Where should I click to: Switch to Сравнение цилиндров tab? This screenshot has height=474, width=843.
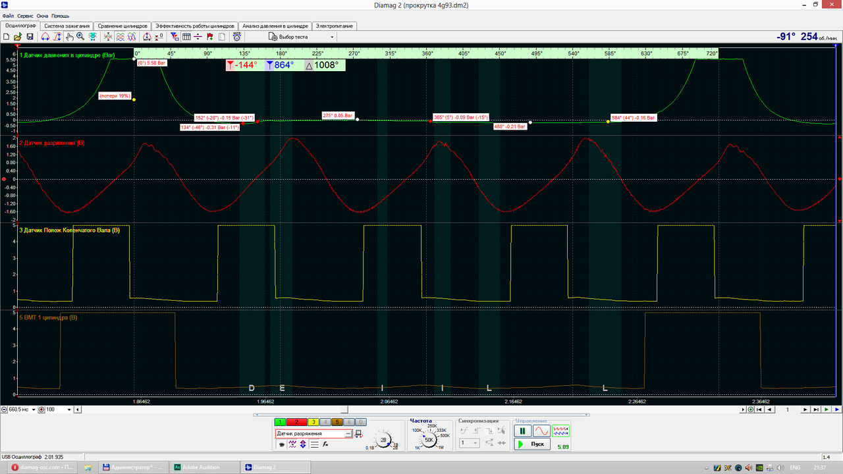[x=122, y=26]
